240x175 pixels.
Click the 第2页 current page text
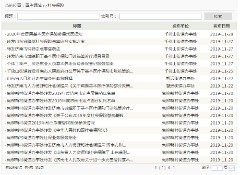pos(39,168)
